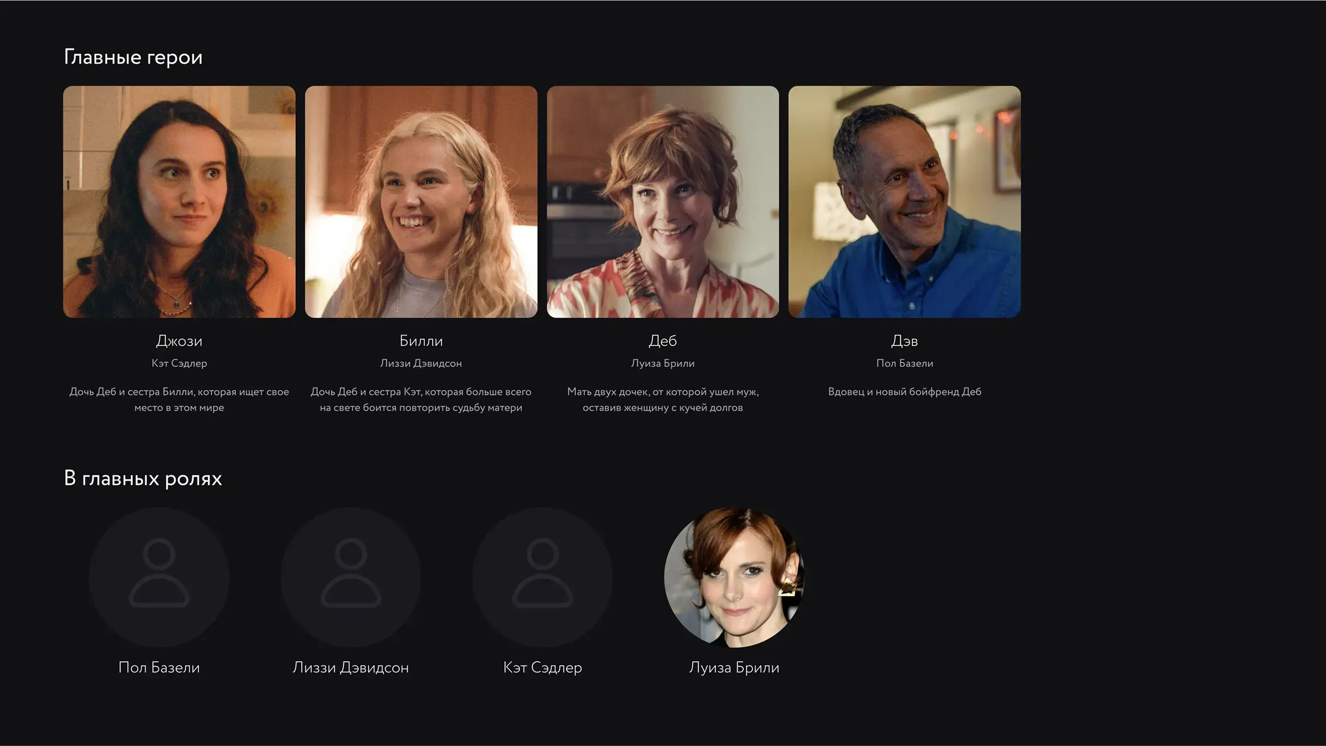Click the В главных ролях heading

tap(143, 479)
